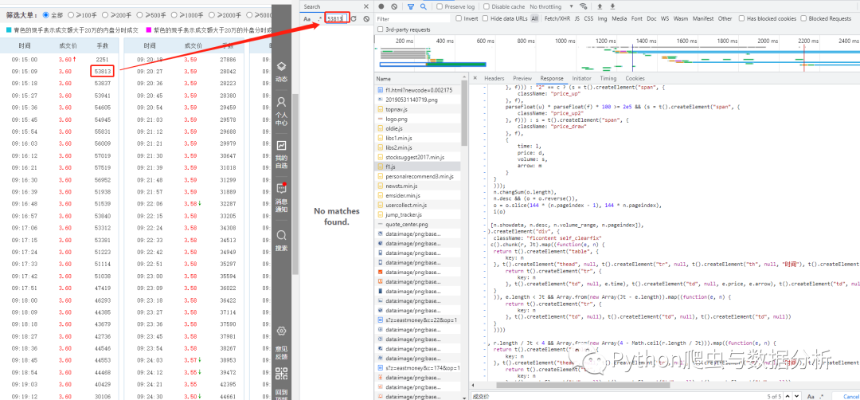
Task: Check Has blocked cookies checkbox
Action: (x=741, y=18)
